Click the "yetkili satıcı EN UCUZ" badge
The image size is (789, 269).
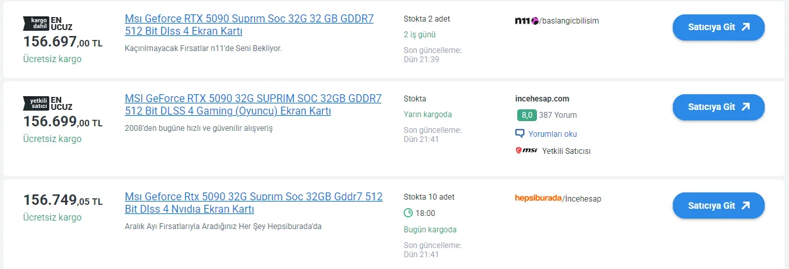point(47,103)
